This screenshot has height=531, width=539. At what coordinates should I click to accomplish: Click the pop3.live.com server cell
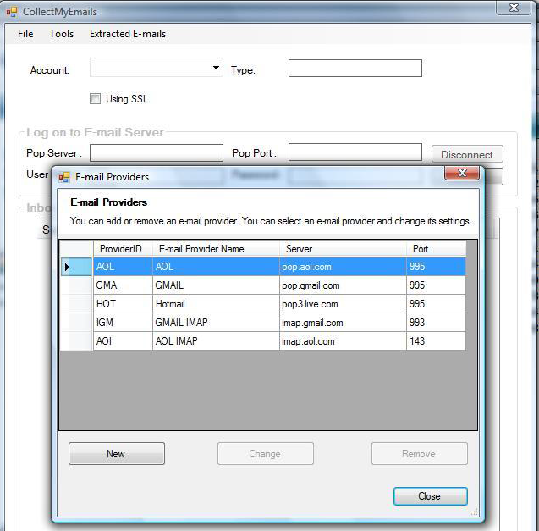343,304
